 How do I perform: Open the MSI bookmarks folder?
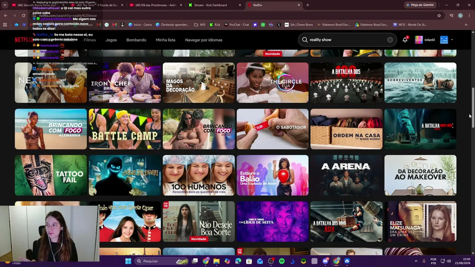coord(200,25)
